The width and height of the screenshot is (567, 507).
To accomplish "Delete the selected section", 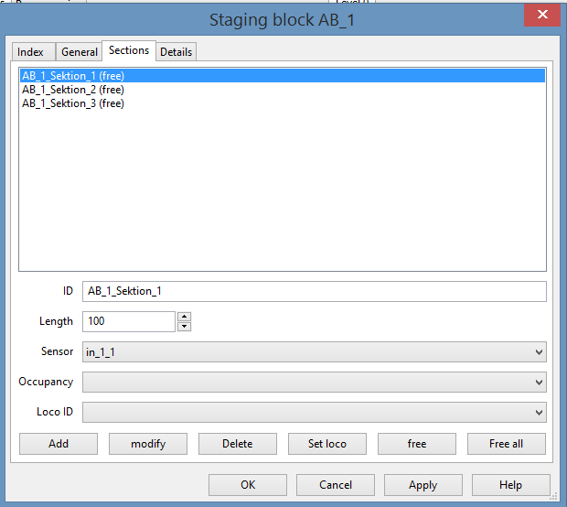I will pos(238,444).
